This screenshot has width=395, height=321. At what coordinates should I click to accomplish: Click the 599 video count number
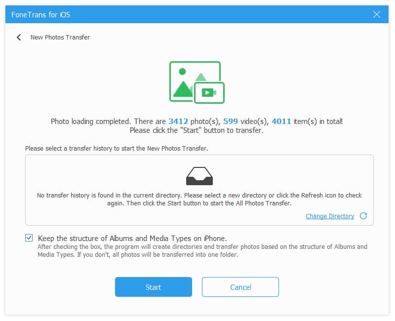point(231,121)
